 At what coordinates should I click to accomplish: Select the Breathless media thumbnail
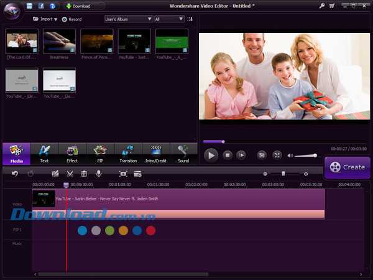[x=59, y=41]
